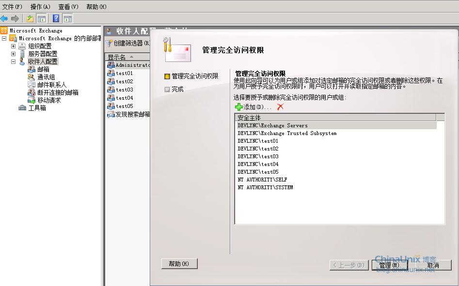Screen dimensions: 459x286
Task: Open Help via blue question mark icon
Action: [x=56, y=19]
